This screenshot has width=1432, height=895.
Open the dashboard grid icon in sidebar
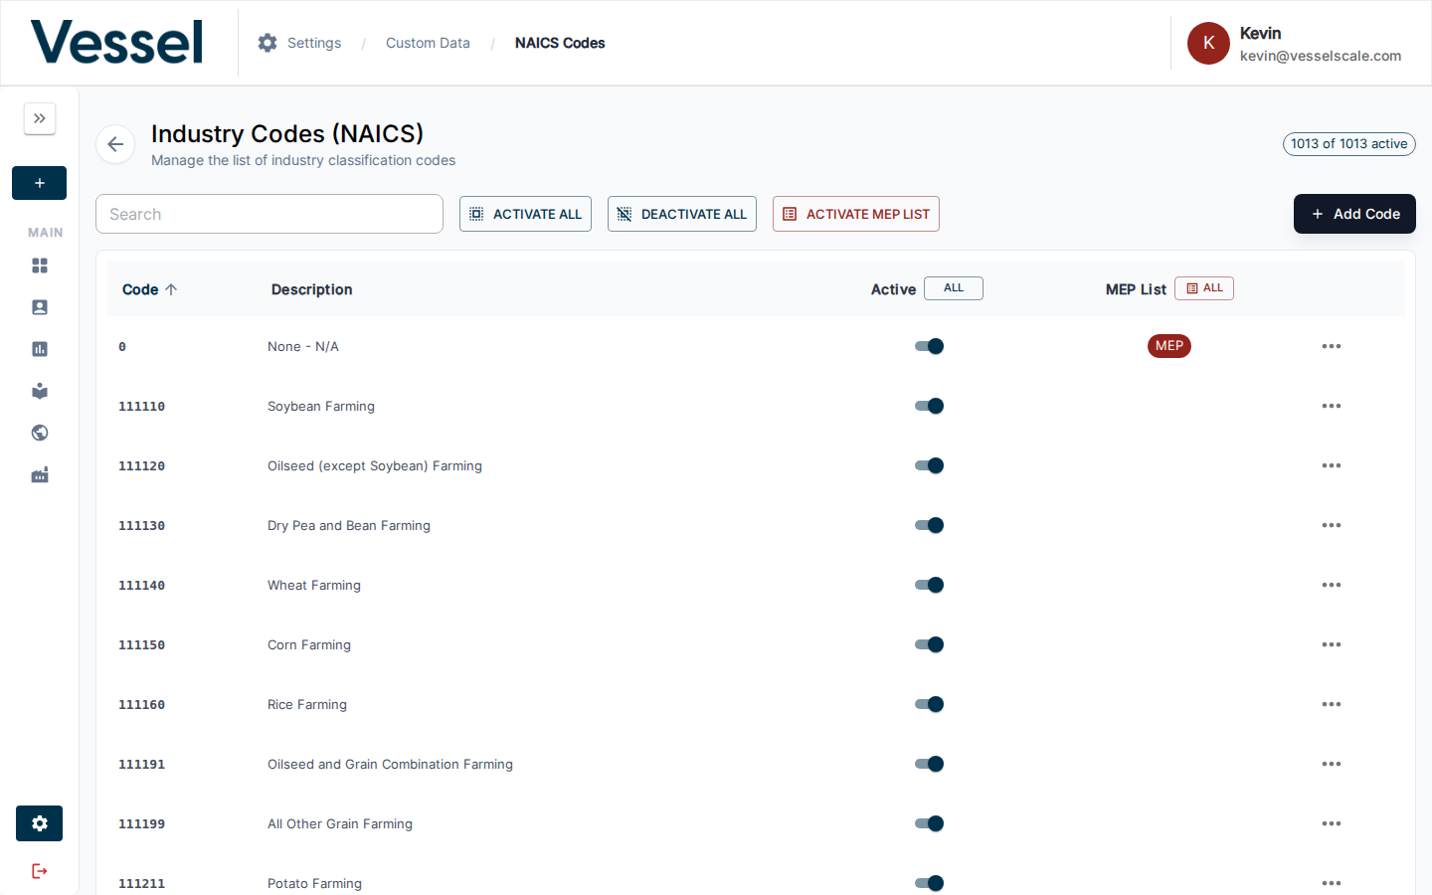[x=40, y=266]
